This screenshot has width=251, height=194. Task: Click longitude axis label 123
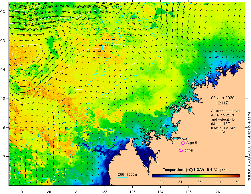click(132, 192)
